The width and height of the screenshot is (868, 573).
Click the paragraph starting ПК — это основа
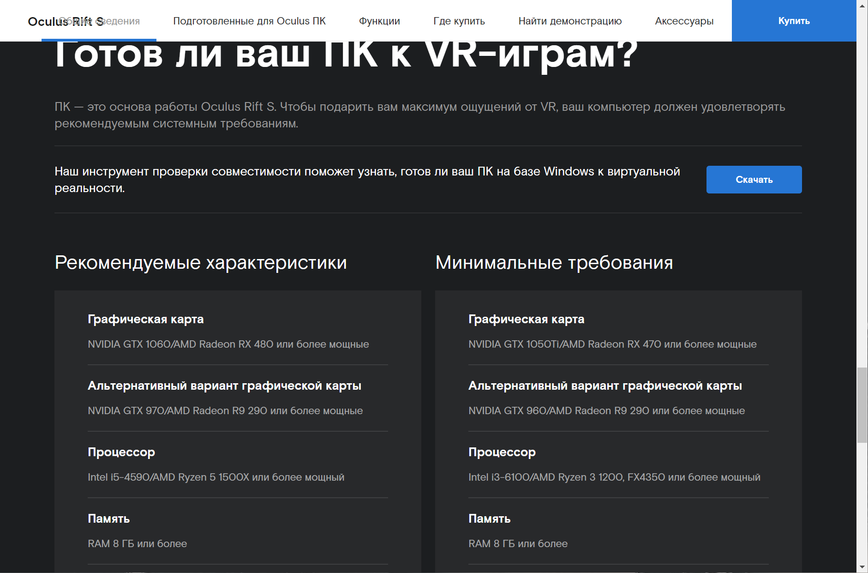click(x=420, y=115)
